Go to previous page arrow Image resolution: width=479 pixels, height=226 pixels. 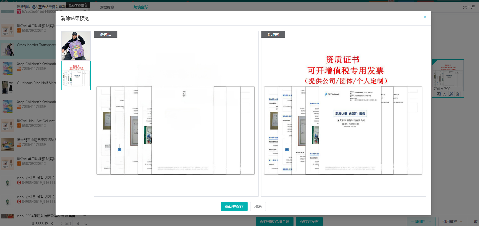52,223
